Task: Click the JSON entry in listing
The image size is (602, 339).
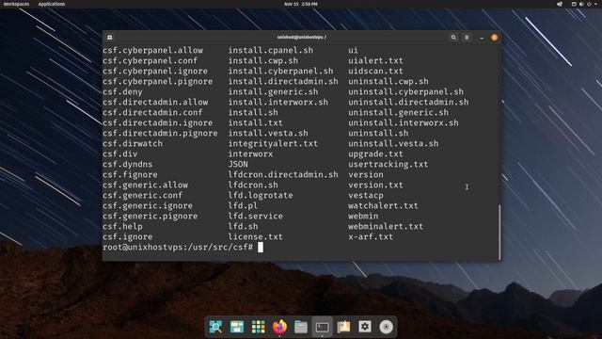Action: point(238,165)
